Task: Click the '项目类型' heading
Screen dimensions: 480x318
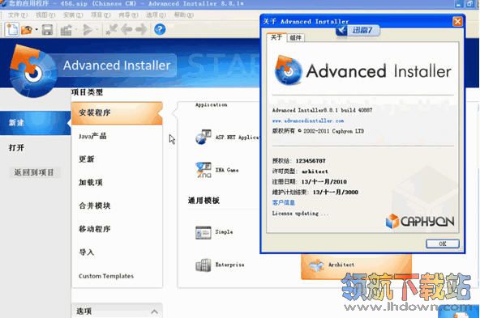Action: pos(88,92)
